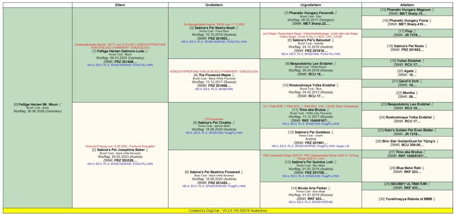Click the red Juni Sieger, Deutschland Sieger titles
Viewport: 454px width, 214px height.
click(x=311, y=35)
